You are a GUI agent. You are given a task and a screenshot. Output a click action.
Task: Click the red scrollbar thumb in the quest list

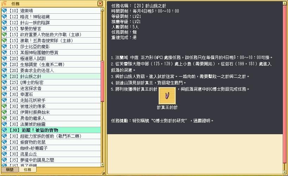pyautogui.click(x=103, y=81)
